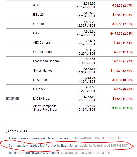
Task: Click the red down arrow beside DAX change
Action: pyautogui.click(x=111, y=33)
